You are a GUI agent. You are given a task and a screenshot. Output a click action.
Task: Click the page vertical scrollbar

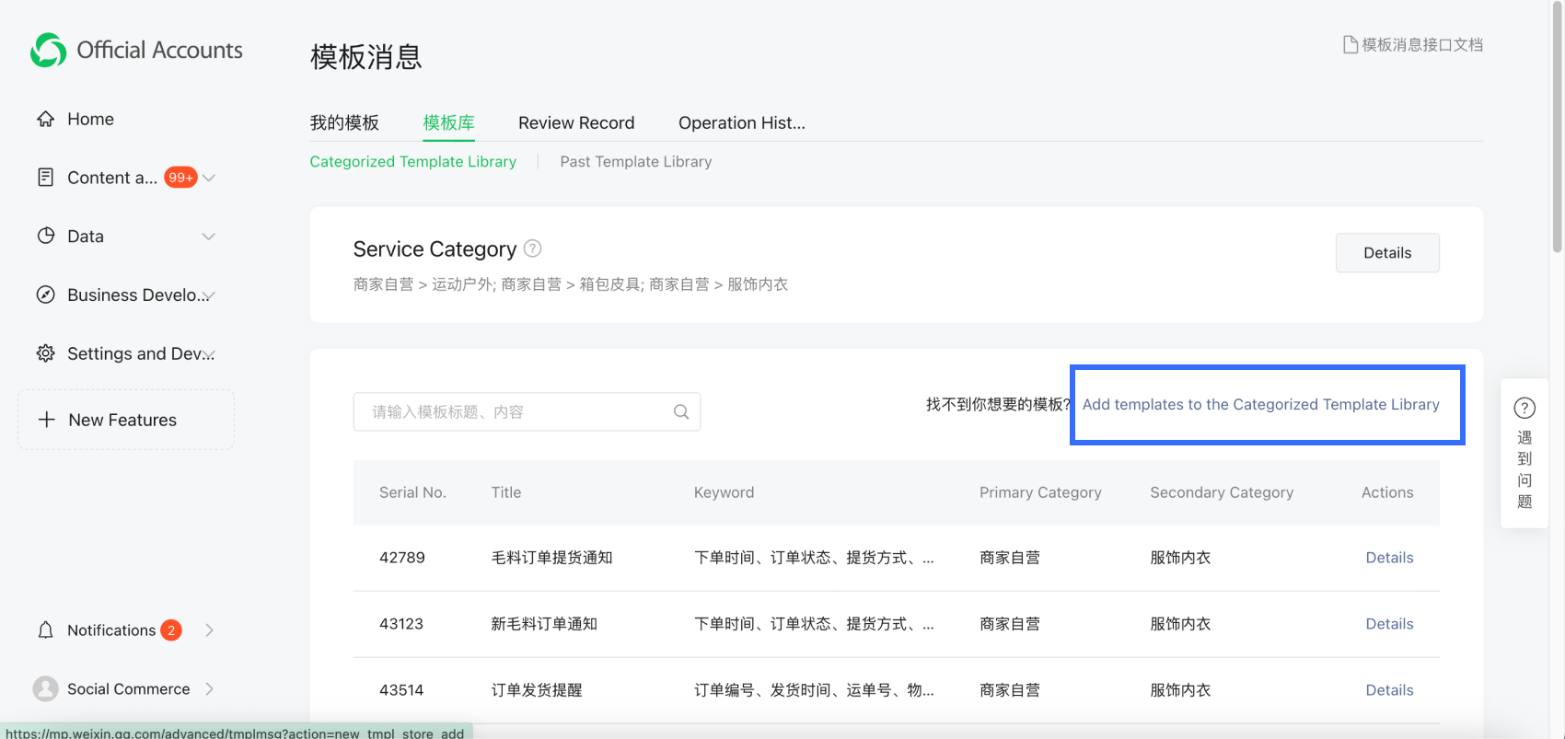pyautogui.click(x=1557, y=126)
